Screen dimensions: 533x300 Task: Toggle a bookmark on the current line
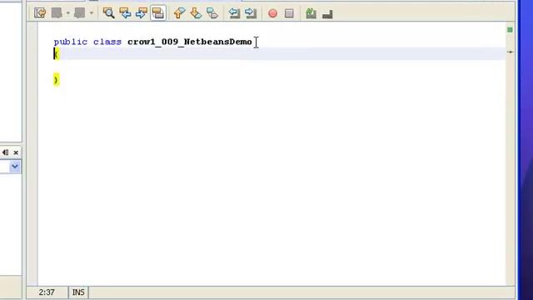pos(212,13)
